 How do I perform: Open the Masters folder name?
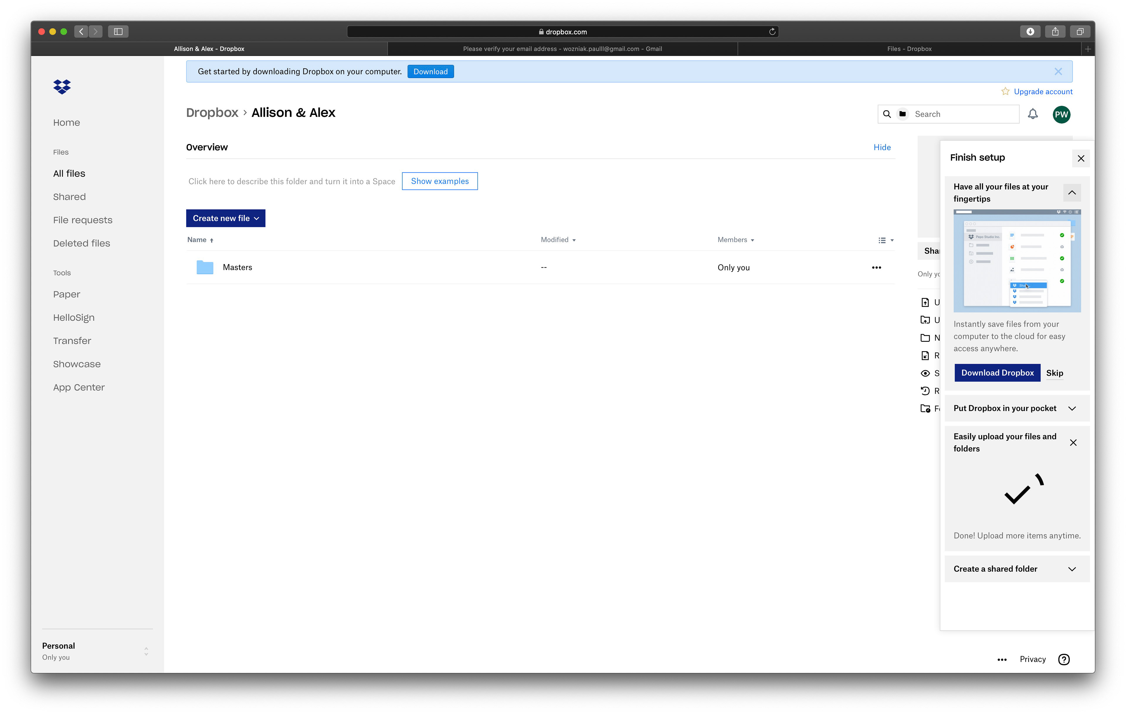click(237, 267)
